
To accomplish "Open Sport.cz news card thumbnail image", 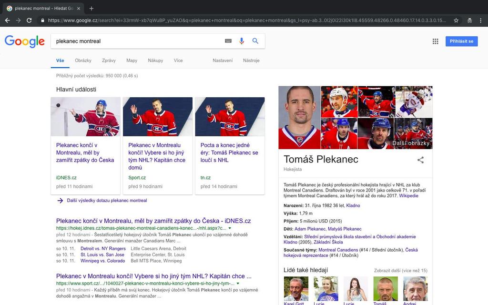I will tap(158, 117).
